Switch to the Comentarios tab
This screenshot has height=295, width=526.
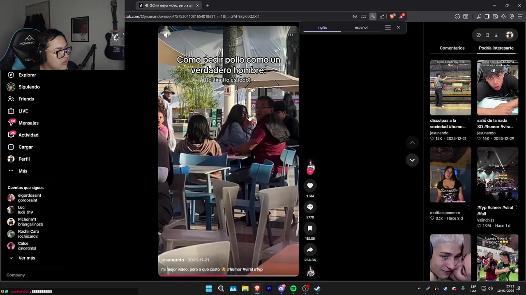[x=452, y=48]
